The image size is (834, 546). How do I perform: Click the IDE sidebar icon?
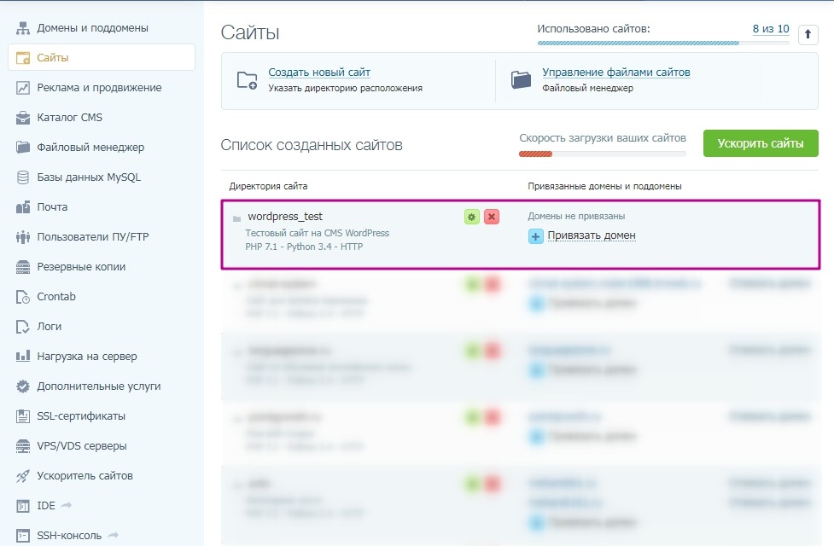23,506
